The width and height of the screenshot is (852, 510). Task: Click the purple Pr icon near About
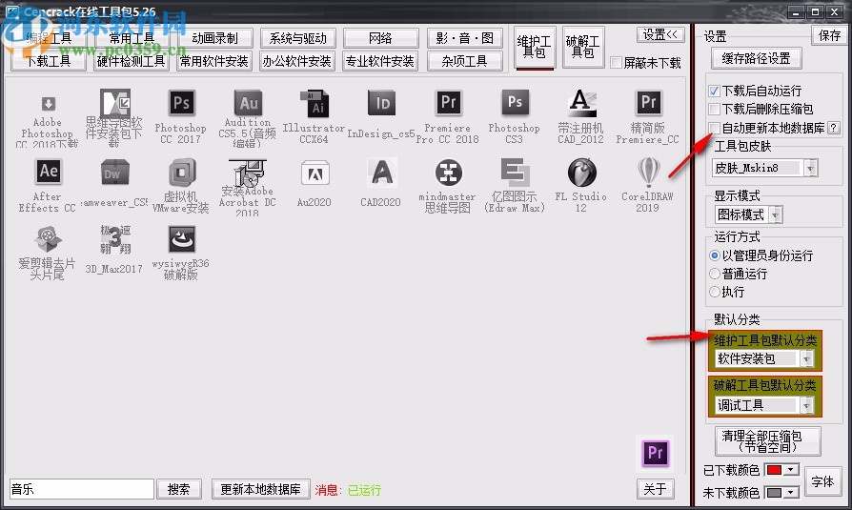point(655,454)
